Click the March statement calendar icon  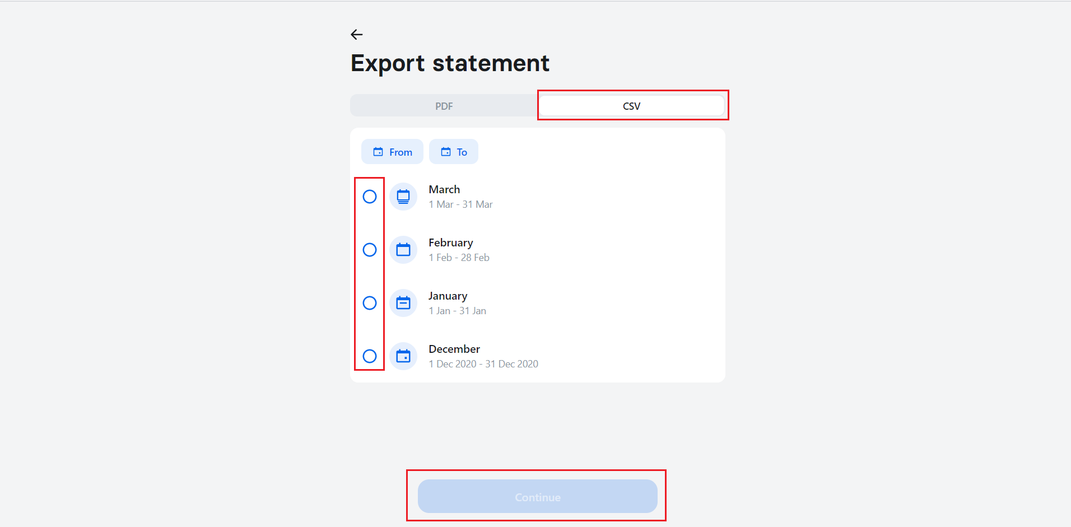[403, 197]
